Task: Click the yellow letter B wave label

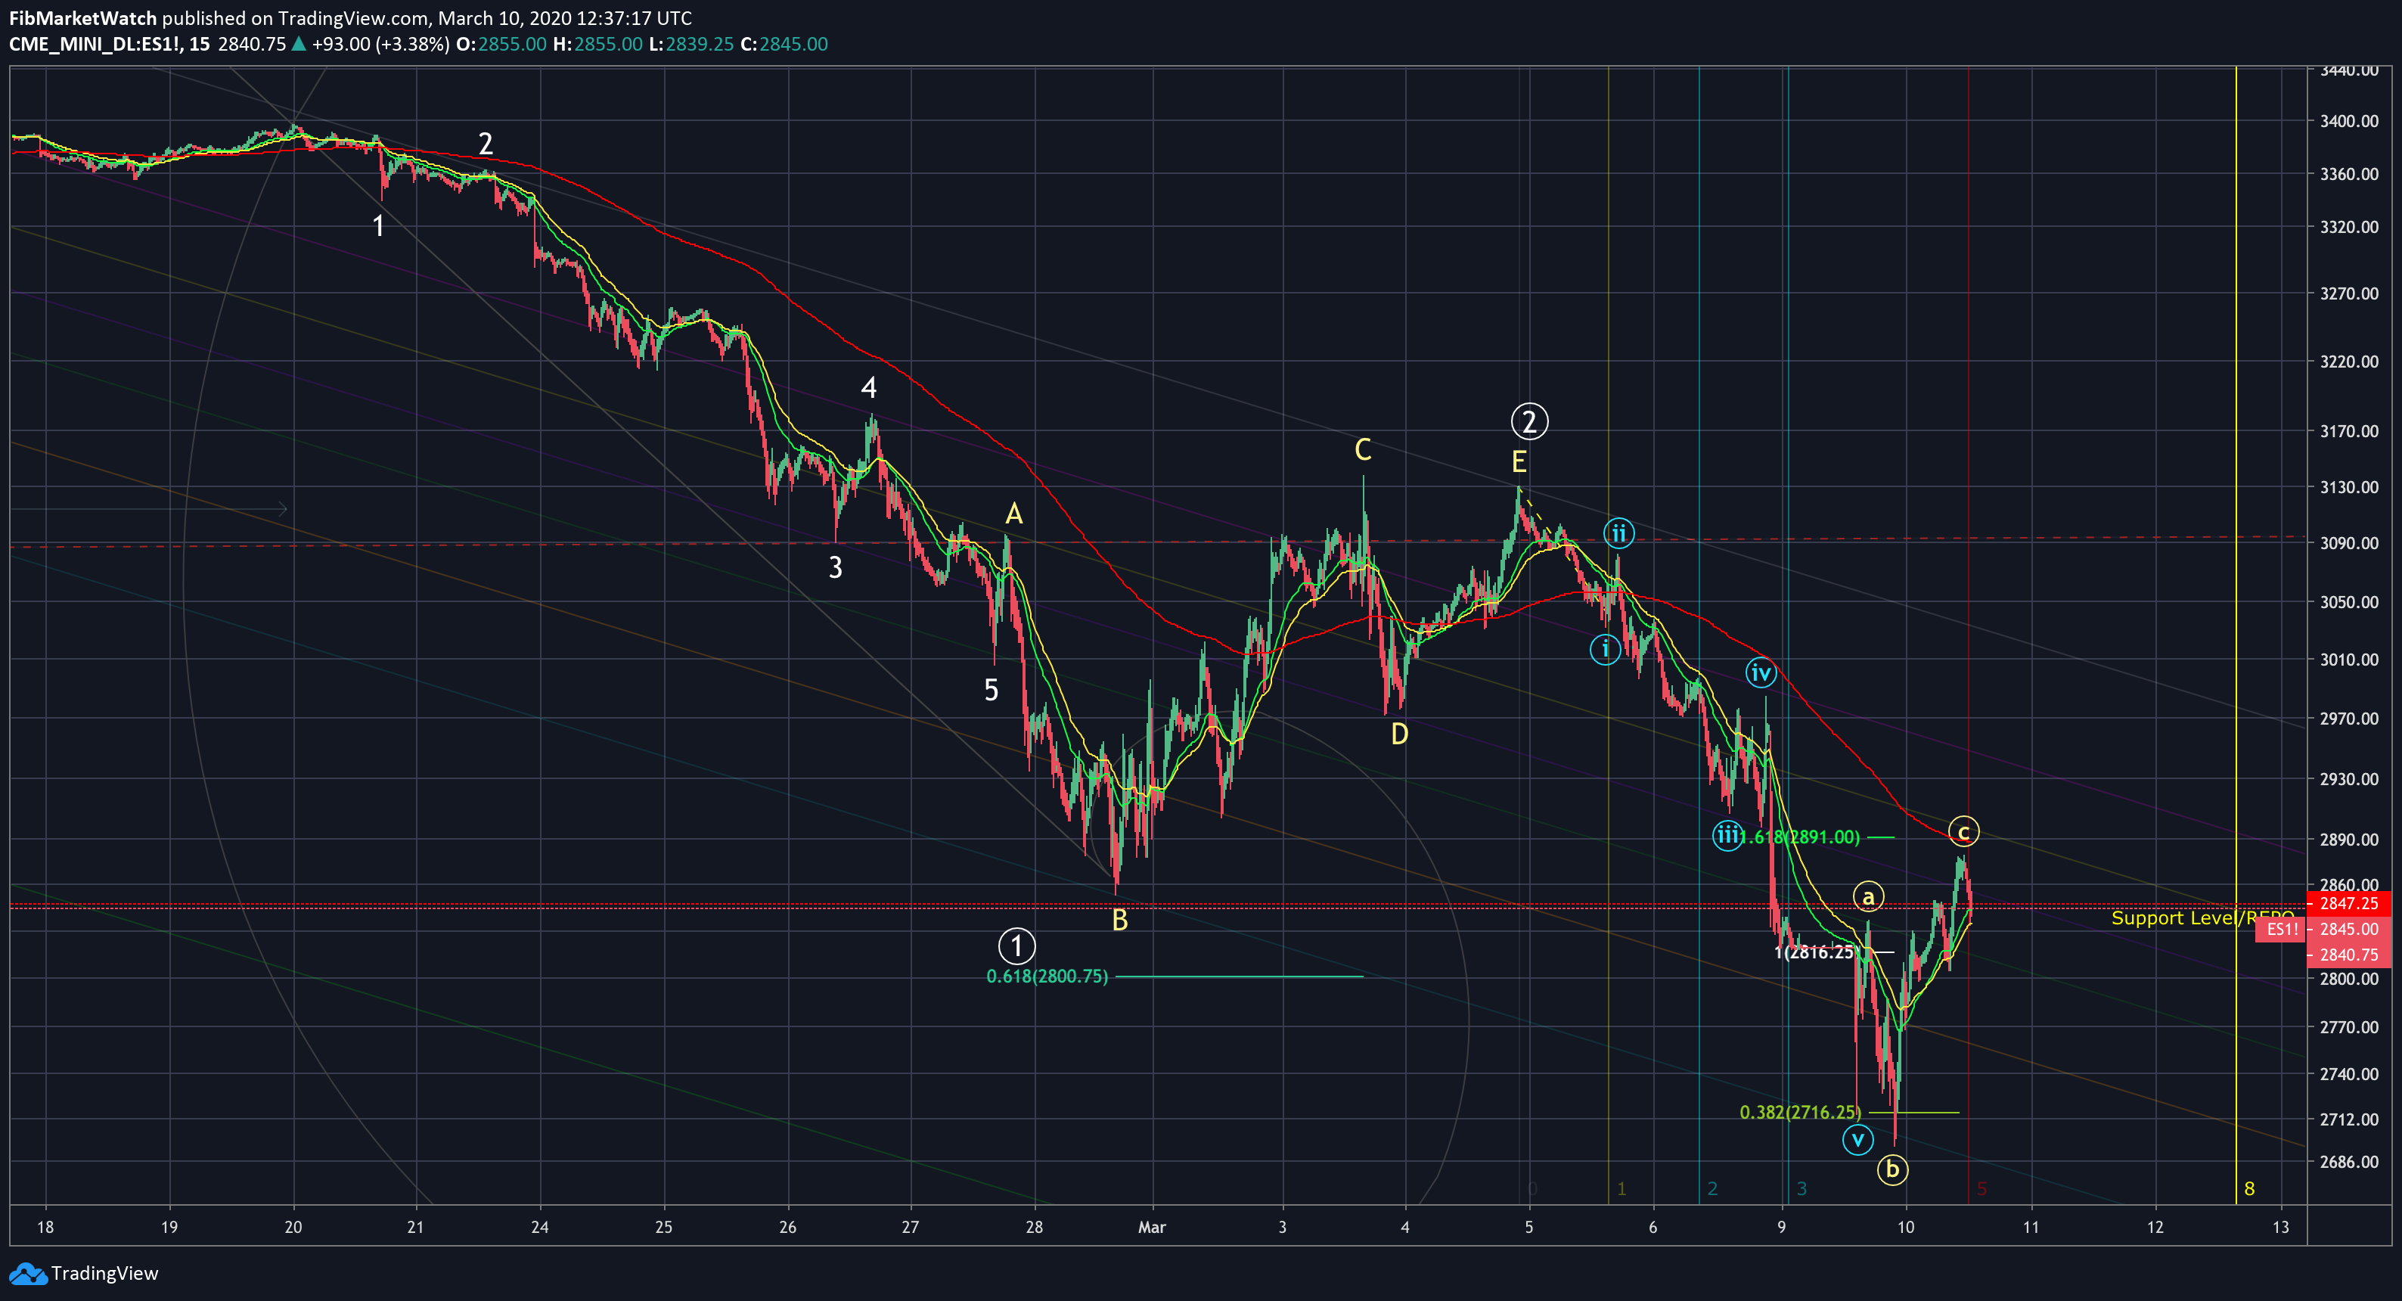Action: pyautogui.click(x=1120, y=920)
